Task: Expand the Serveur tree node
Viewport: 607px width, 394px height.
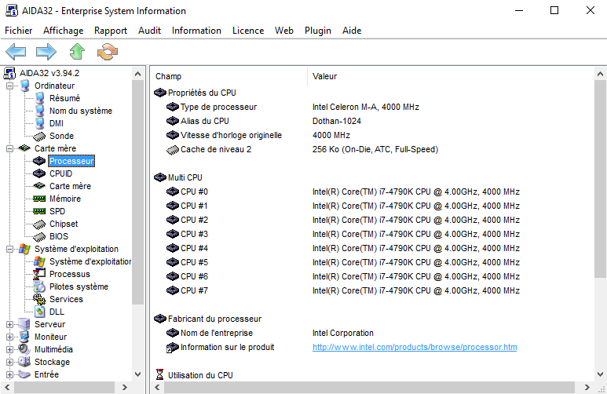Action: (x=10, y=324)
